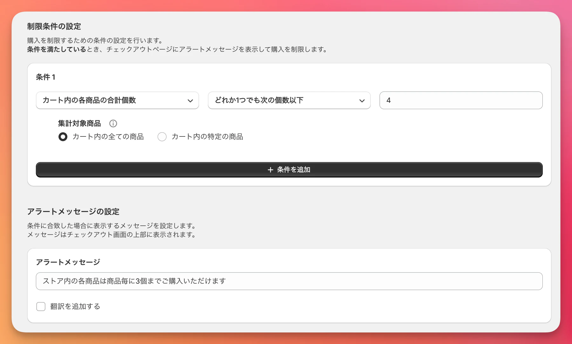Click the info icon beside 集計対象商品
Screen dimensions: 572x344
pyautogui.click(x=113, y=123)
